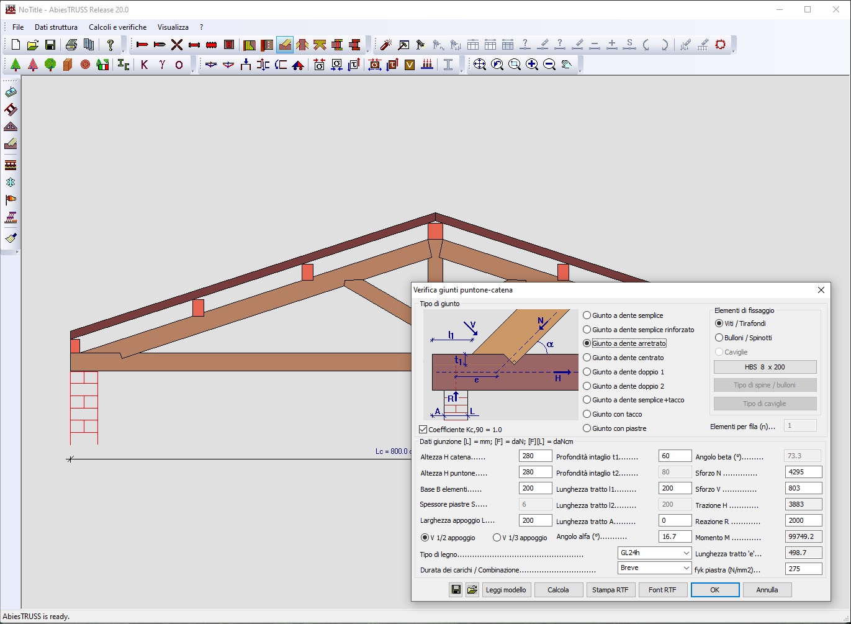Open the 'Tipo di legno' GL24h dropdown
Image resolution: width=851 pixels, height=624 pixels.
654,553
